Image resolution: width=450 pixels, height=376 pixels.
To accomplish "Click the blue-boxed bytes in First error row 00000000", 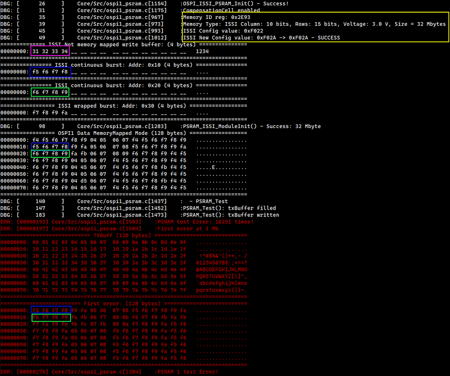I will tap(51, 310).
